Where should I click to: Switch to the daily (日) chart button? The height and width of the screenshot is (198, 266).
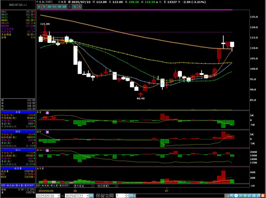point(69,6)
